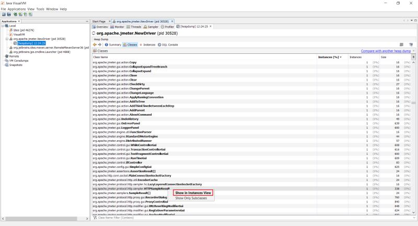
Task: Click the gray toolbar icon left of rightmost icon
Action: click(x=401, y=44)
